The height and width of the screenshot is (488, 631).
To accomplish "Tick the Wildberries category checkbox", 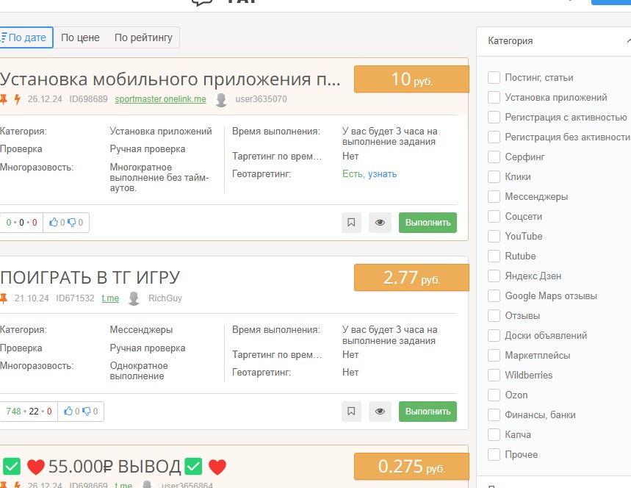I will coord(494,375).
